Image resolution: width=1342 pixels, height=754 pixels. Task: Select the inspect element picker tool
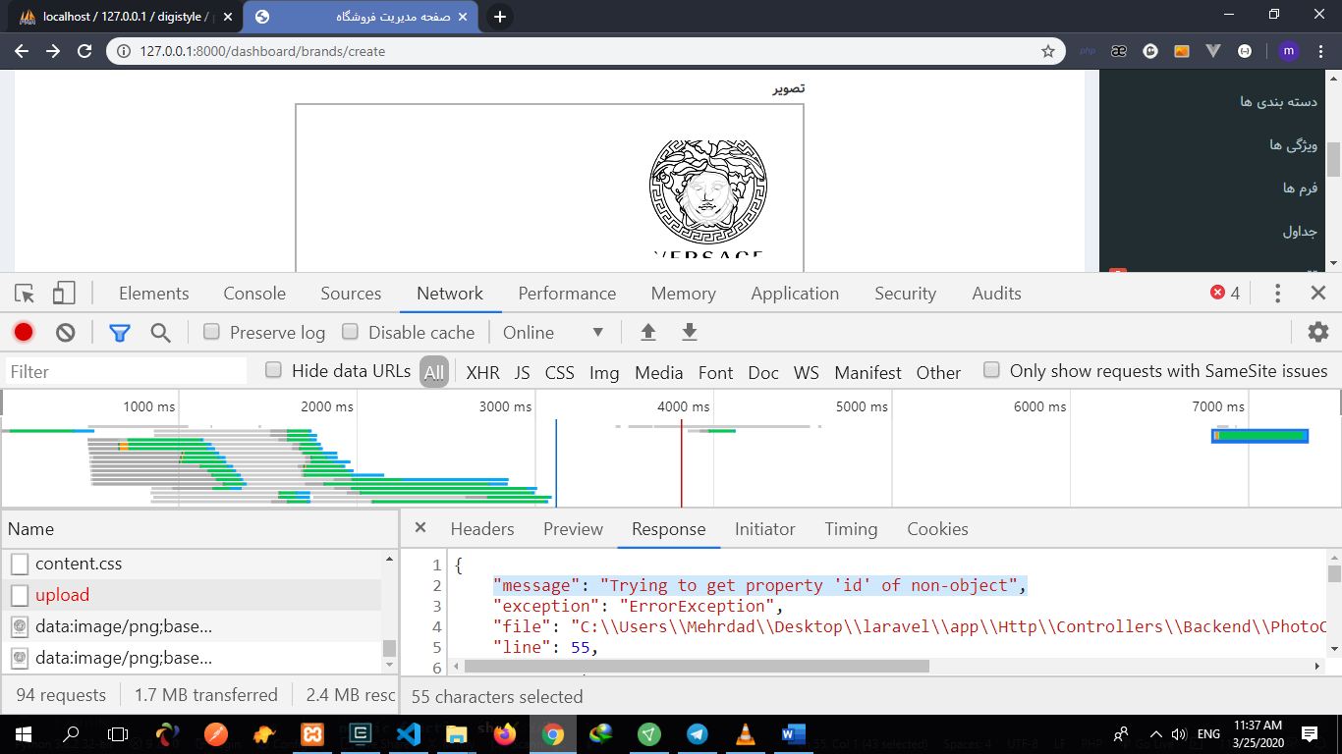click(x=26, y=294)
